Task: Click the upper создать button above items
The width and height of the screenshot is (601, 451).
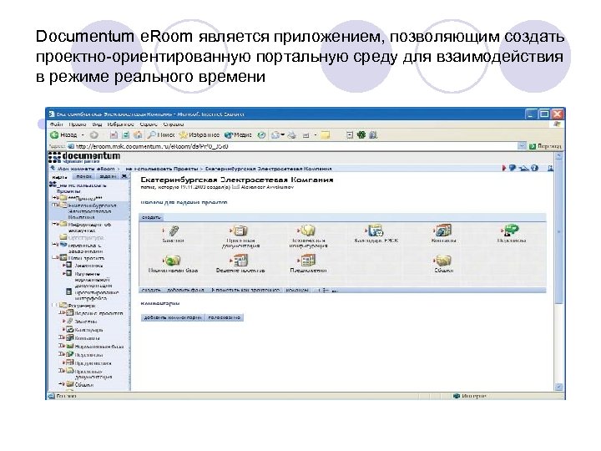Action: [150, 217]
